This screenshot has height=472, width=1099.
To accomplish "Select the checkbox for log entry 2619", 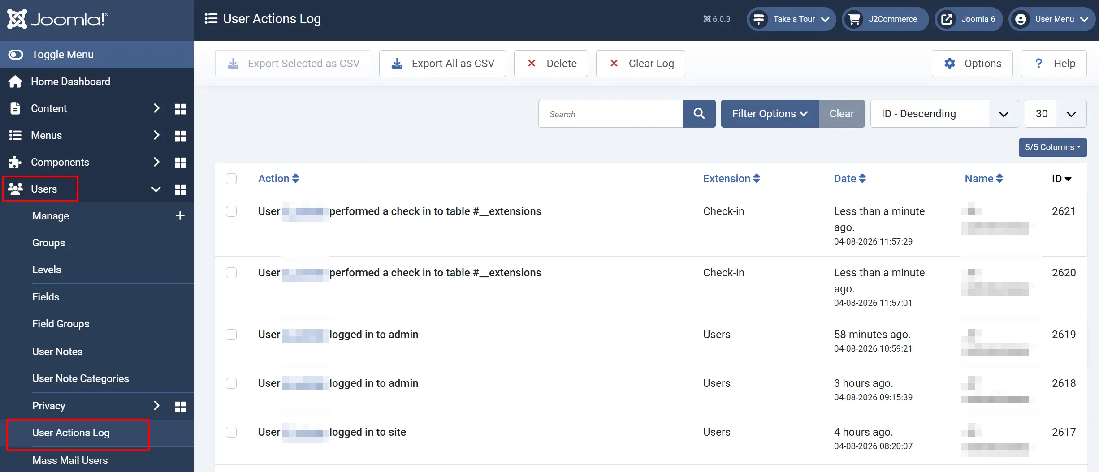I will pyautogui.click(x=231, y=335).
